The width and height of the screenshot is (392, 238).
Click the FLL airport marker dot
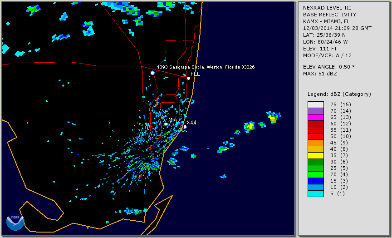pos(188,78)
